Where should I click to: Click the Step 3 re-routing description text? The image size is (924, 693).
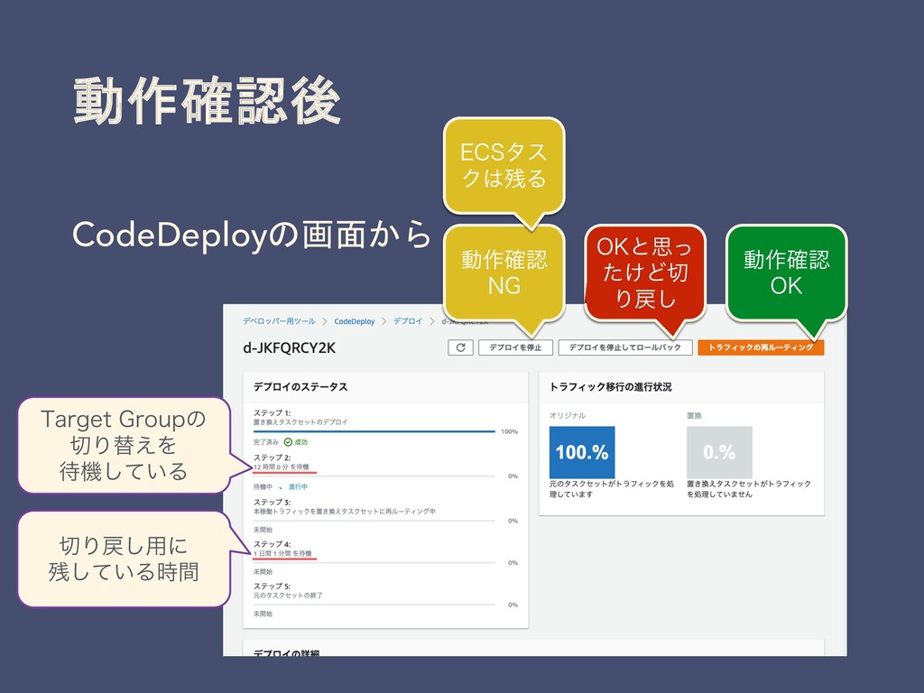point(345,512)
